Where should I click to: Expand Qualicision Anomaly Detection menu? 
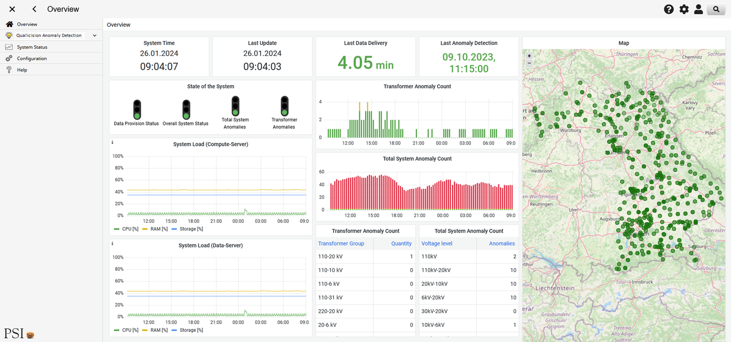(x=95, y=35)
